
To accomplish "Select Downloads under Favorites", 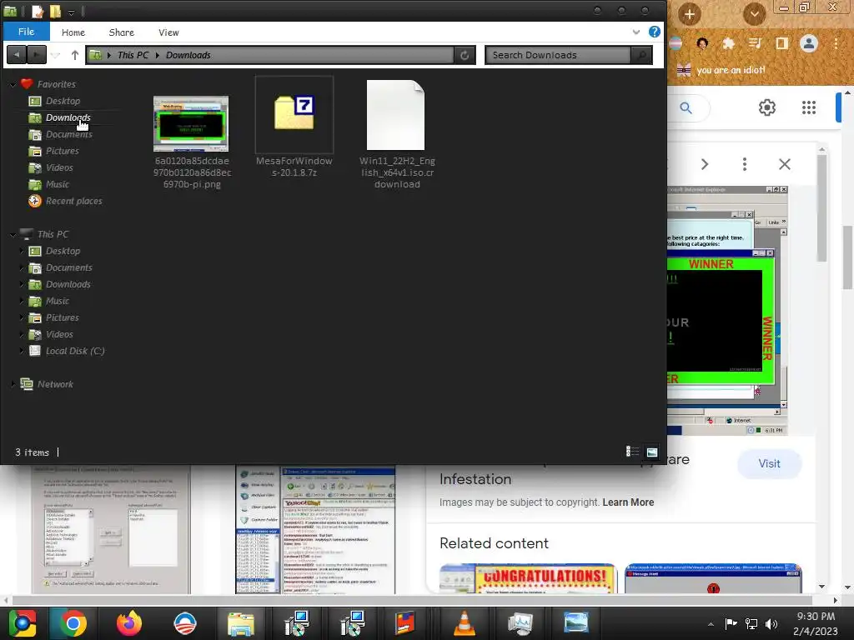I will [68, 117].
